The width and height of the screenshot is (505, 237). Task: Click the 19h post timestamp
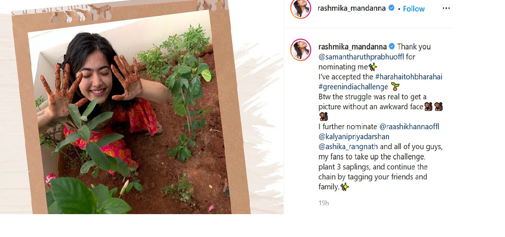coord(324,203)
